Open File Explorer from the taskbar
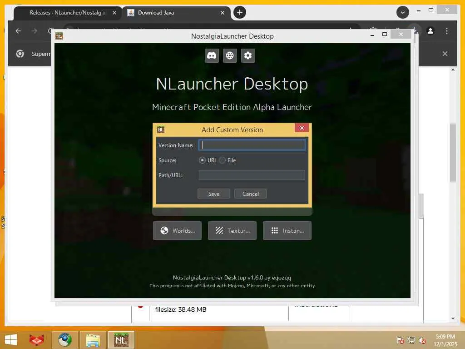 click(93, 340)
